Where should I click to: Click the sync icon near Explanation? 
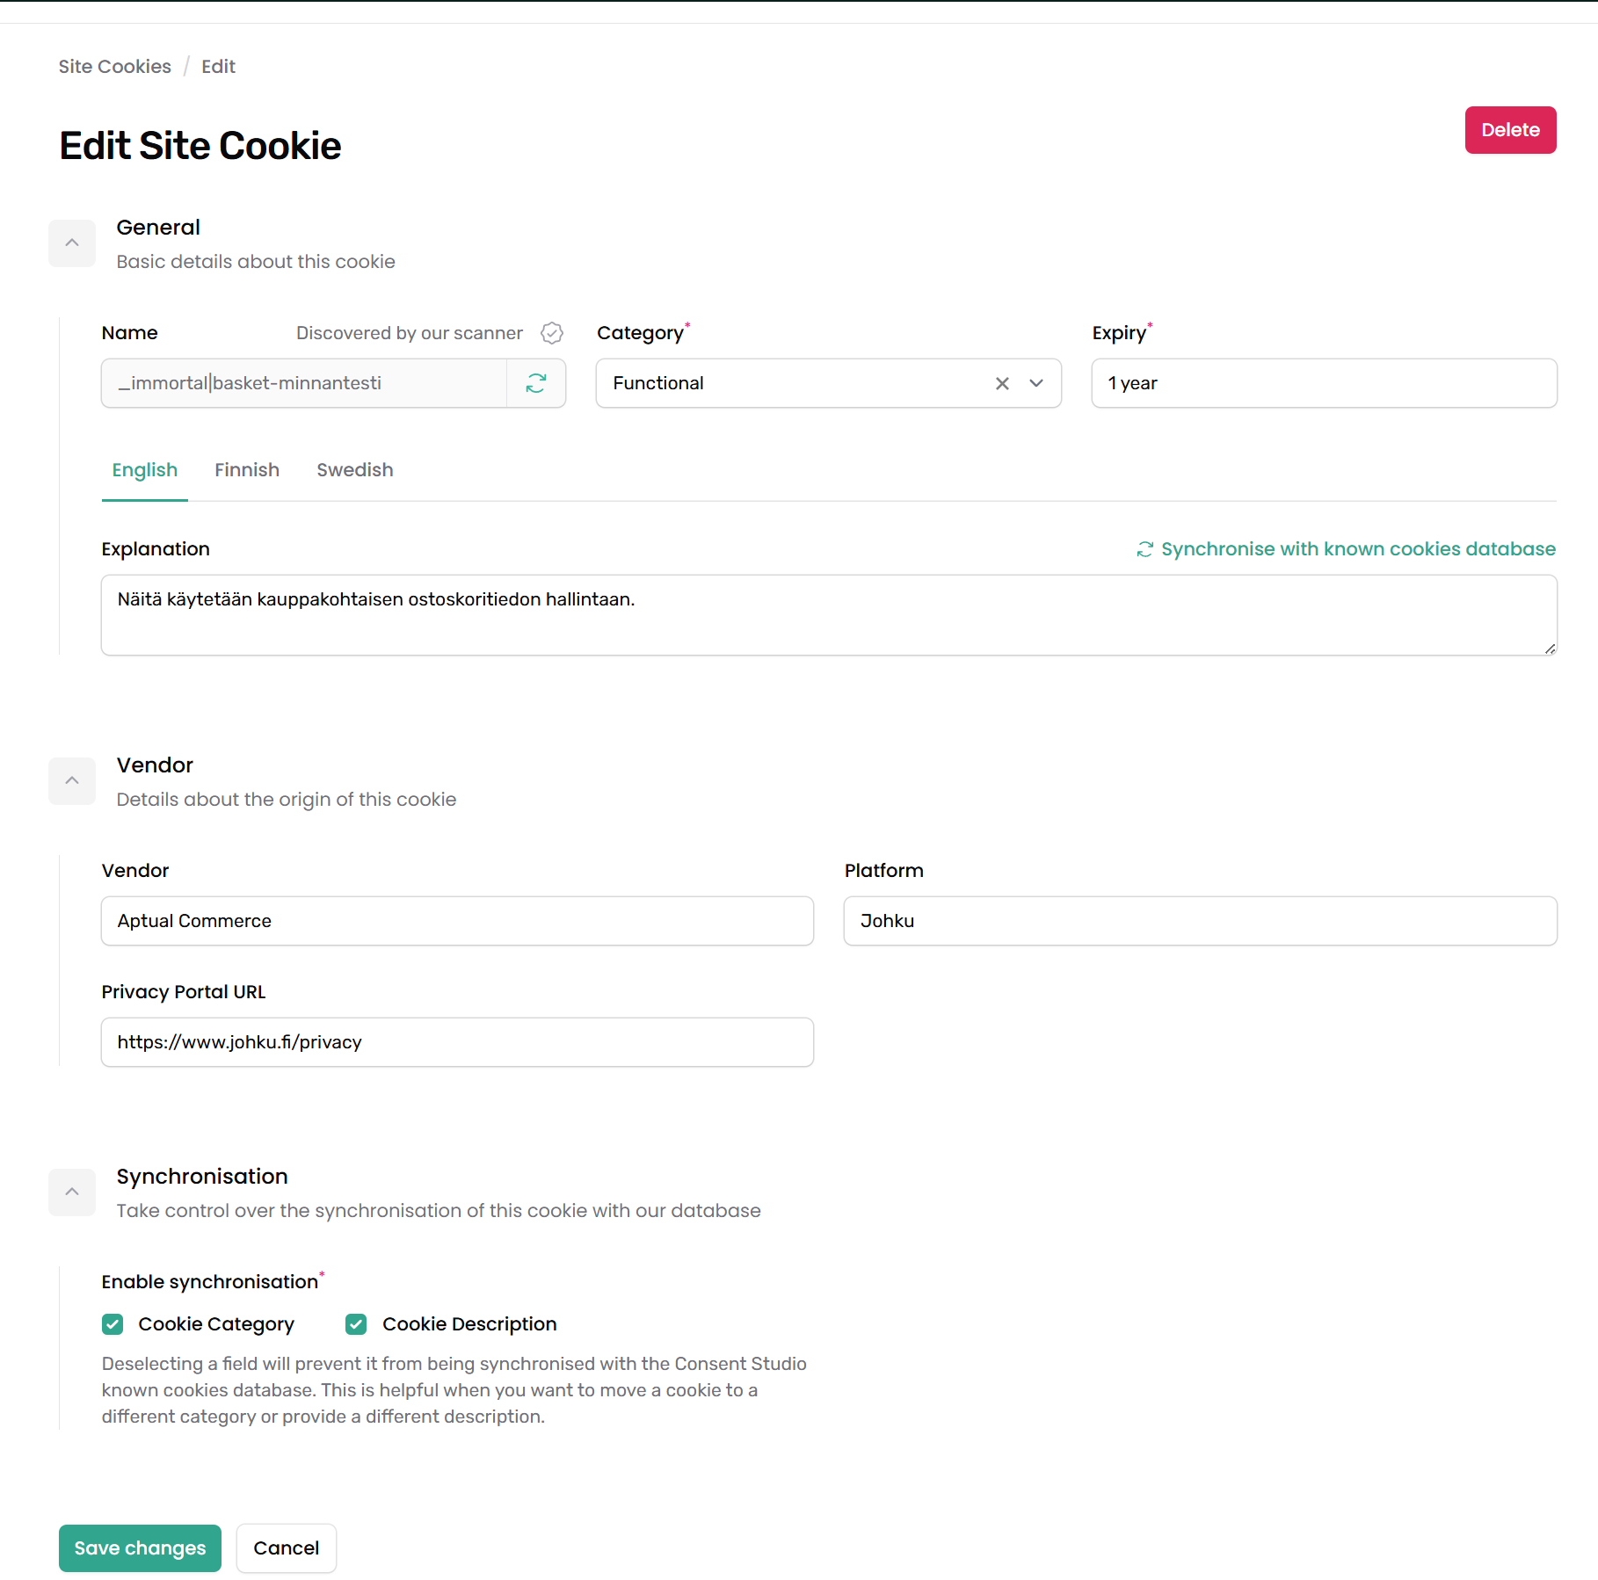tap(1144, 549)
